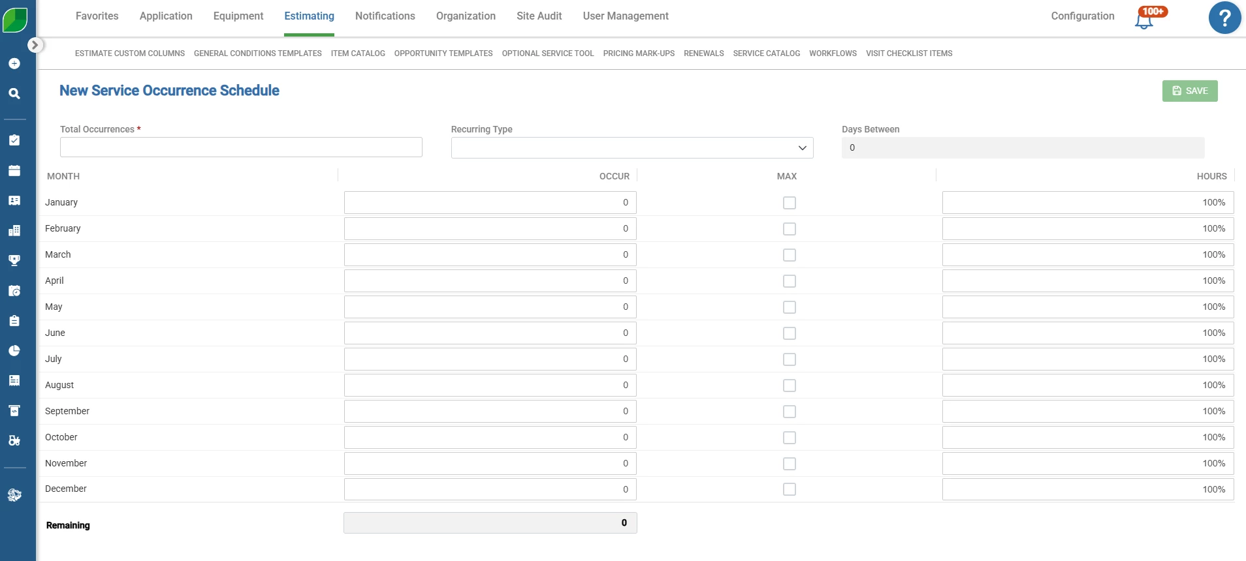
Task: Go to Item Catalog
Action: pyautogui.click(x=358, y=53)
